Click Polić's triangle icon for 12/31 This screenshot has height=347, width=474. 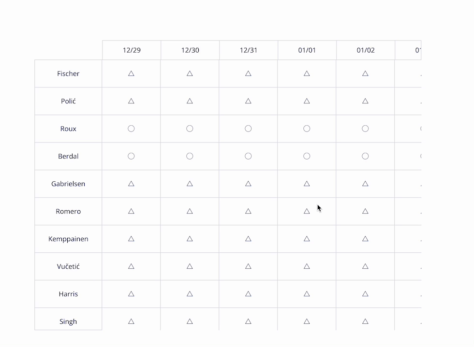pos(248,101)
